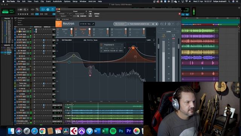Select the Pro Tools Grabber tool

coord(53,9)
